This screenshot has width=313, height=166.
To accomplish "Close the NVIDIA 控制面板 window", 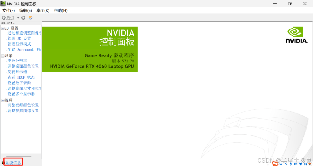I will (x=305, y=3).
